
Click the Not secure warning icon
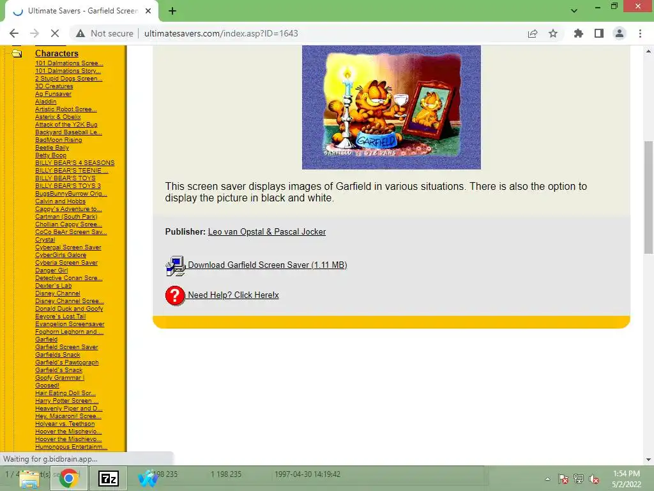(80, 33)
